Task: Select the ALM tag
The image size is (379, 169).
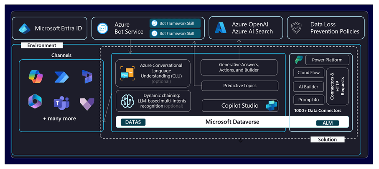Action: click(328, 123)
